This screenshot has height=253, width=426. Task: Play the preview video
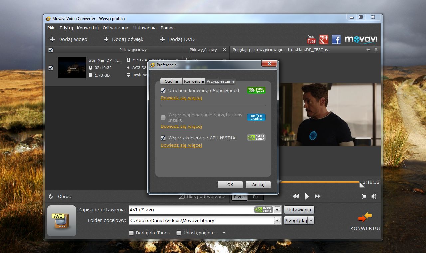click(307, 196)
